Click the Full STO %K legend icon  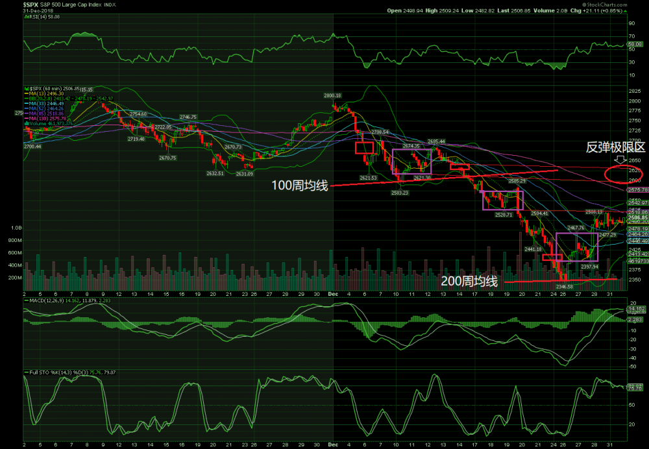(x=25, y=372)
